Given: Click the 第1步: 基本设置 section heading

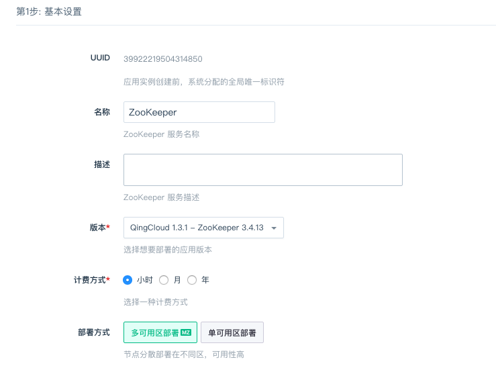Looking at the screenshot, I should point(49,11).
